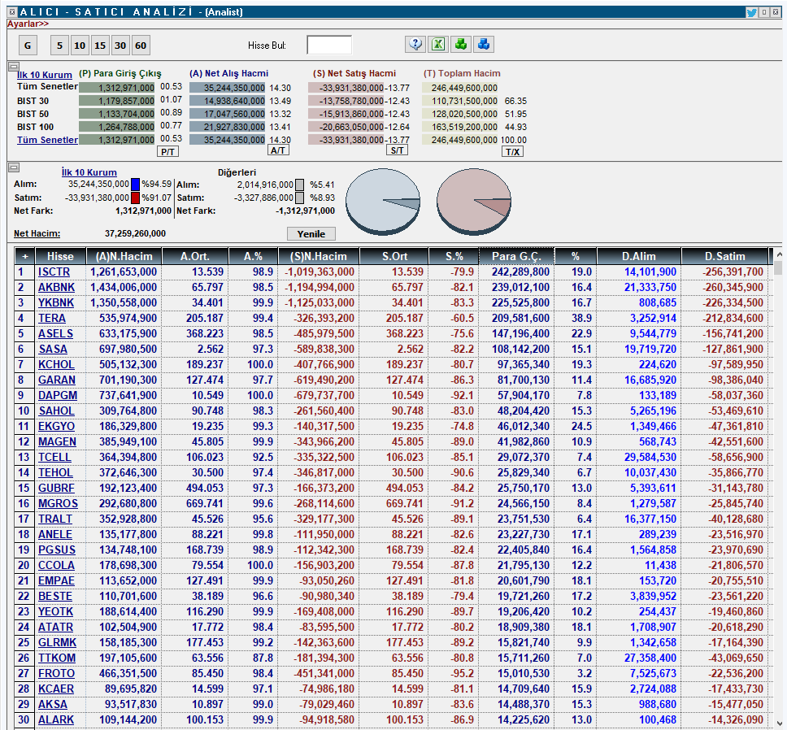
Task: Click the P/T ratio button
Action: pyautogui.click(x=167, y=151)
